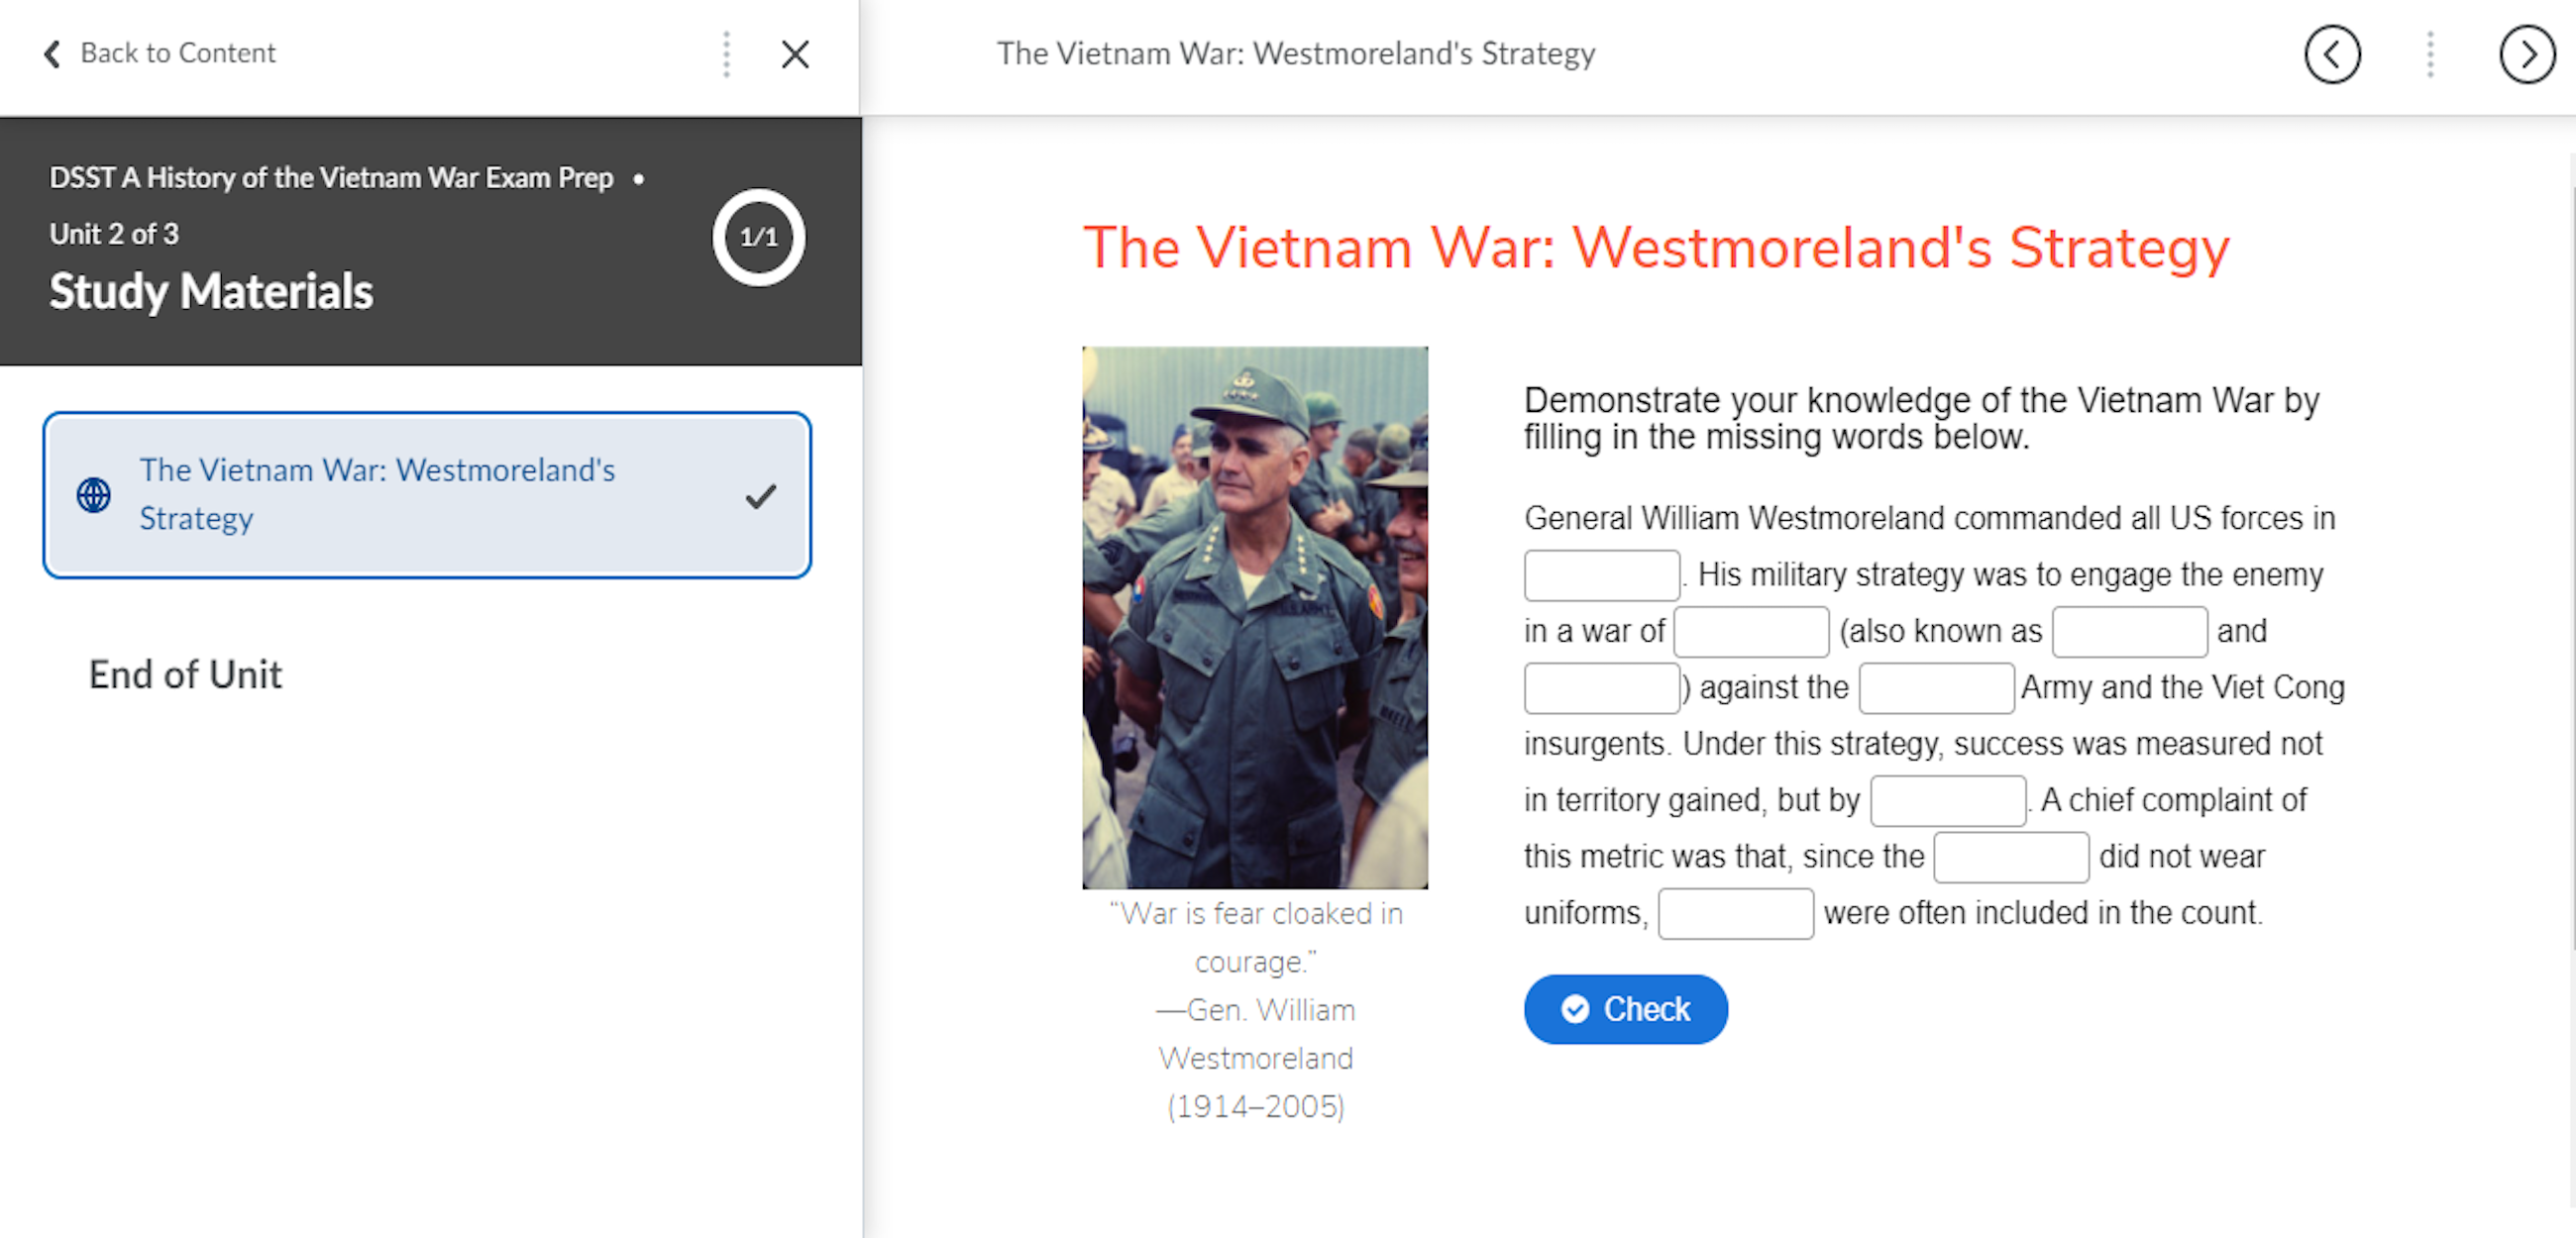Screen dimensions: 2576x1238
Task: Go to the next content page arrow
Action: (2526, 54)
